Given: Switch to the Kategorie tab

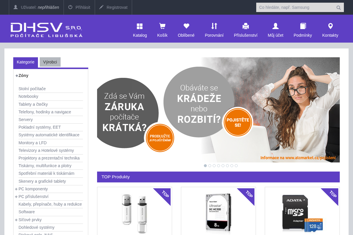Looking at the screenshot, I should 26,62.
